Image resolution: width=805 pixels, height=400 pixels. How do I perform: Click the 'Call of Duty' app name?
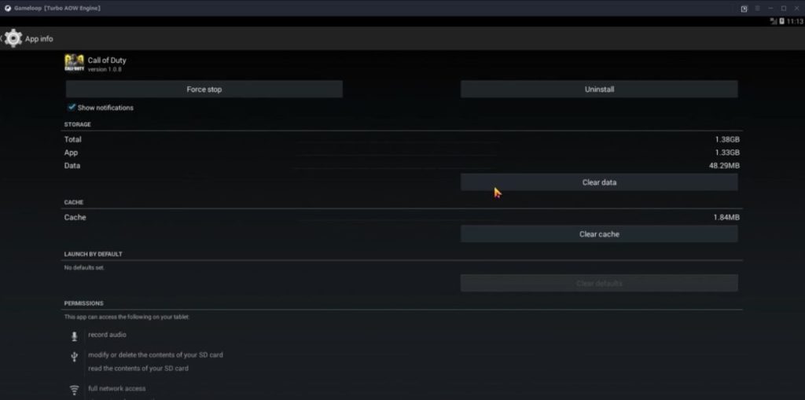pos(107,60)
